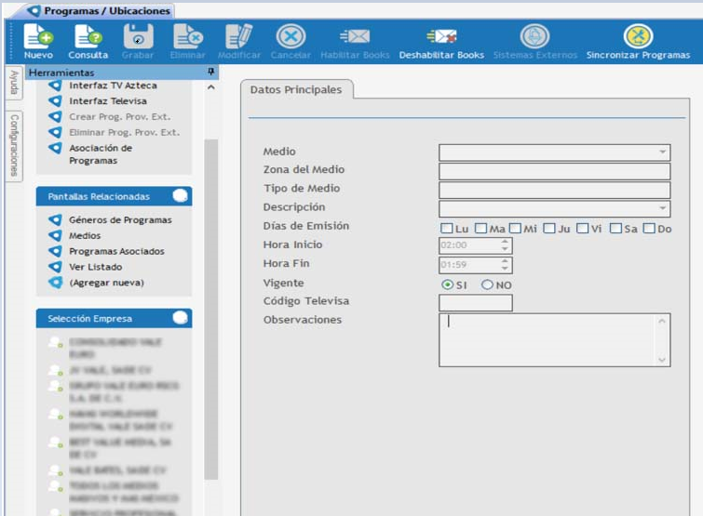This screenshot has height=516, width=703.
Task: Open Ver Listado link
Action: click(96, 267)
